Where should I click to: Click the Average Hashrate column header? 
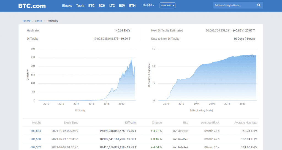(246, 123)
